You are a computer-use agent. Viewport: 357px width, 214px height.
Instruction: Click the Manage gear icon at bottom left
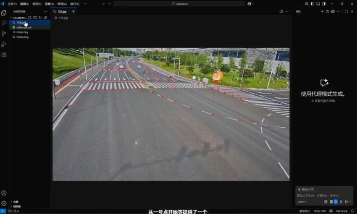click(x=4, y=203)
